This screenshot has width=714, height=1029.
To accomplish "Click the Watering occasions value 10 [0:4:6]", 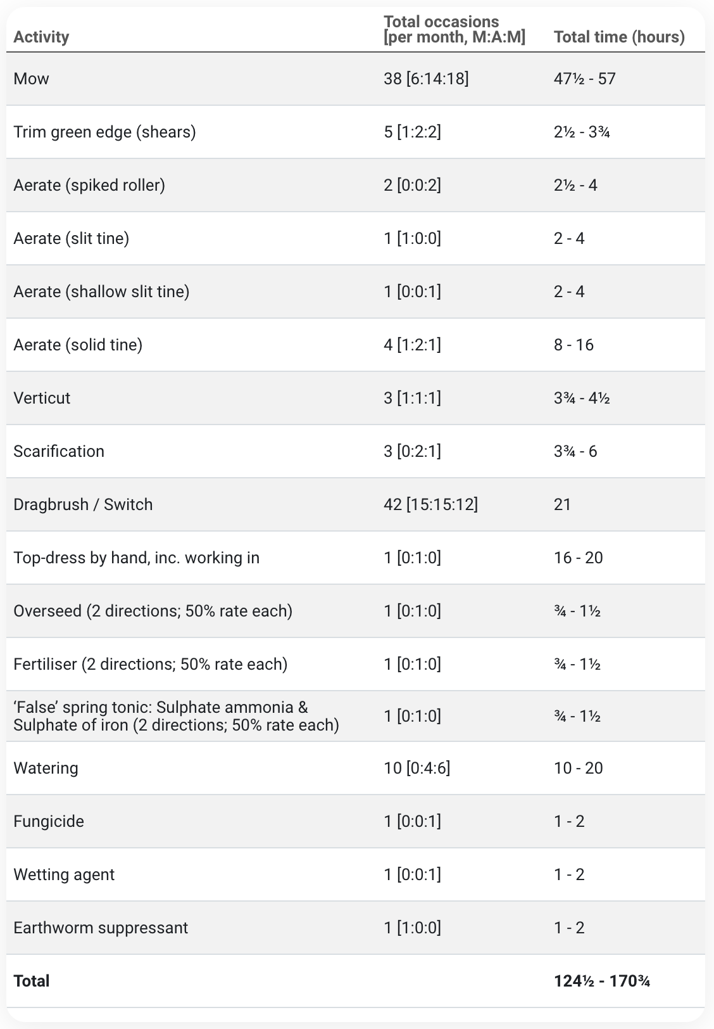I will pos(416,768).
